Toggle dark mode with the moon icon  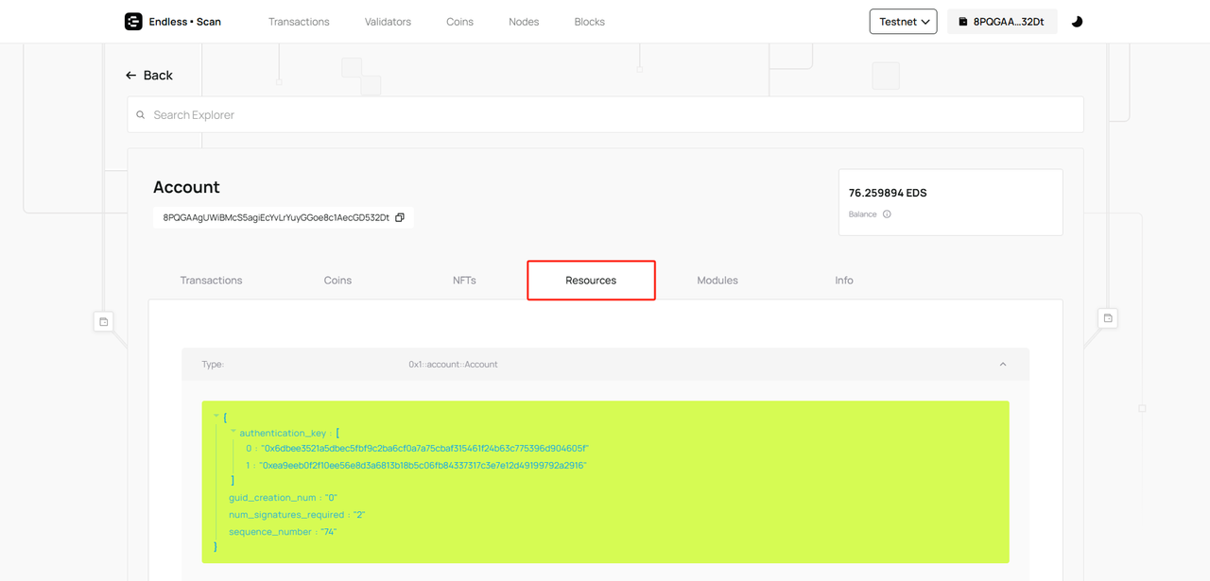(x=1077, y=22)
